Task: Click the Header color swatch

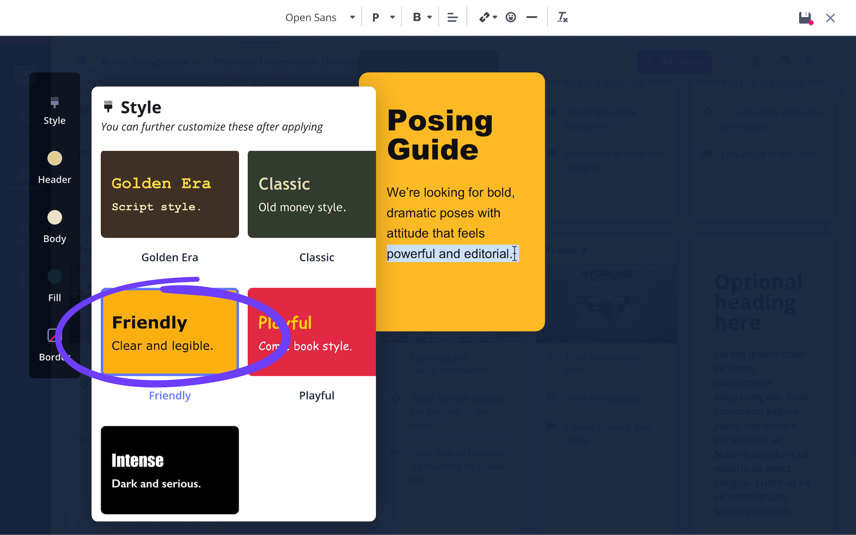Action: pyautogui.click(x=55, y=159)
